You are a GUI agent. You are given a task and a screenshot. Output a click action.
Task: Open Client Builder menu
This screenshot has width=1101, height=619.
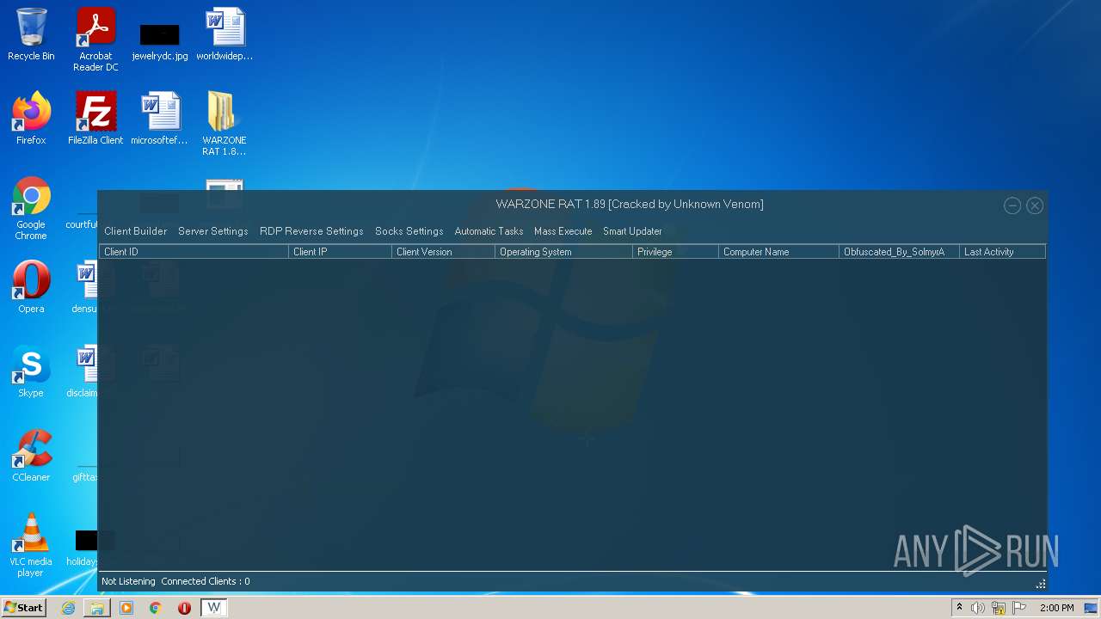136,231
